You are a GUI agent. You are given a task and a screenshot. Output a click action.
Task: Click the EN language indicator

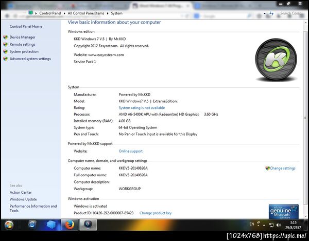252,224
